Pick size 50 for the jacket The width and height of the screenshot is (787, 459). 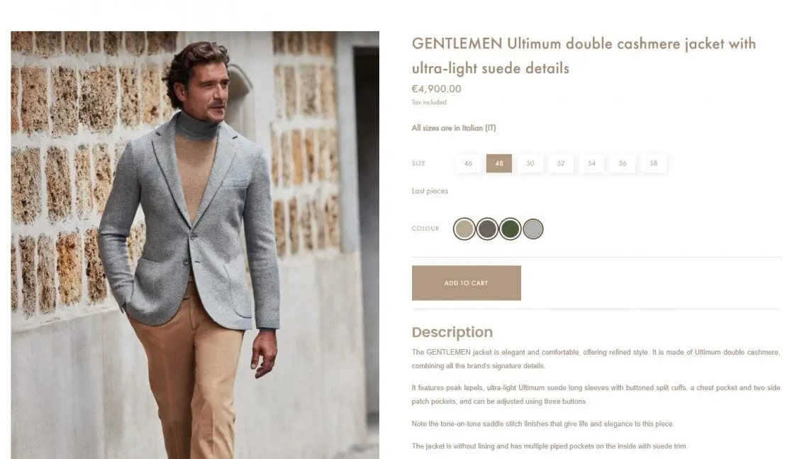(530, 163)
